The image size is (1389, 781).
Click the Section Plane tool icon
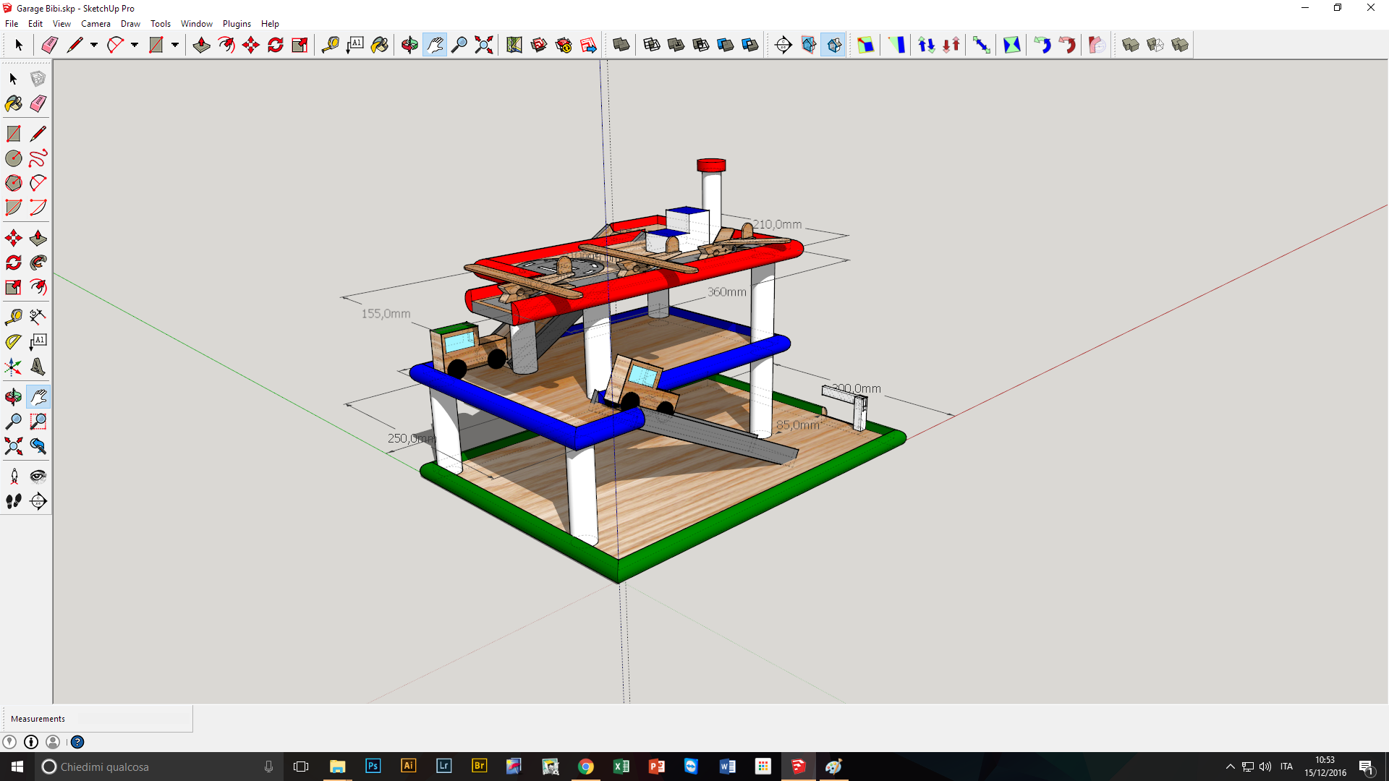click(x=783, y=45)
